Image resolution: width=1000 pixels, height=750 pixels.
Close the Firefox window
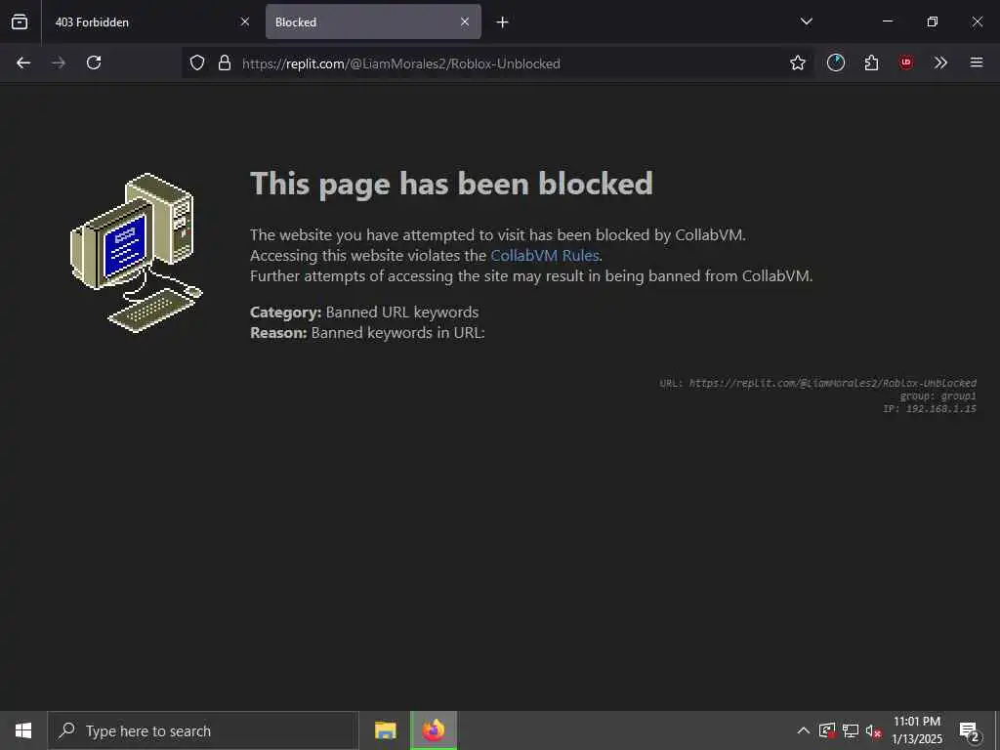point(977,21)
